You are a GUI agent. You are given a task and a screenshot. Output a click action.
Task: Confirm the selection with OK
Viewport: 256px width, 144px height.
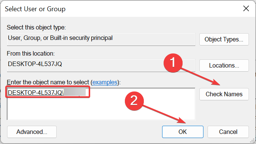[x=183, y=132]
